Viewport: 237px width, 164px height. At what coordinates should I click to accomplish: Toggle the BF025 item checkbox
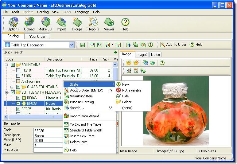coord(18,109)
